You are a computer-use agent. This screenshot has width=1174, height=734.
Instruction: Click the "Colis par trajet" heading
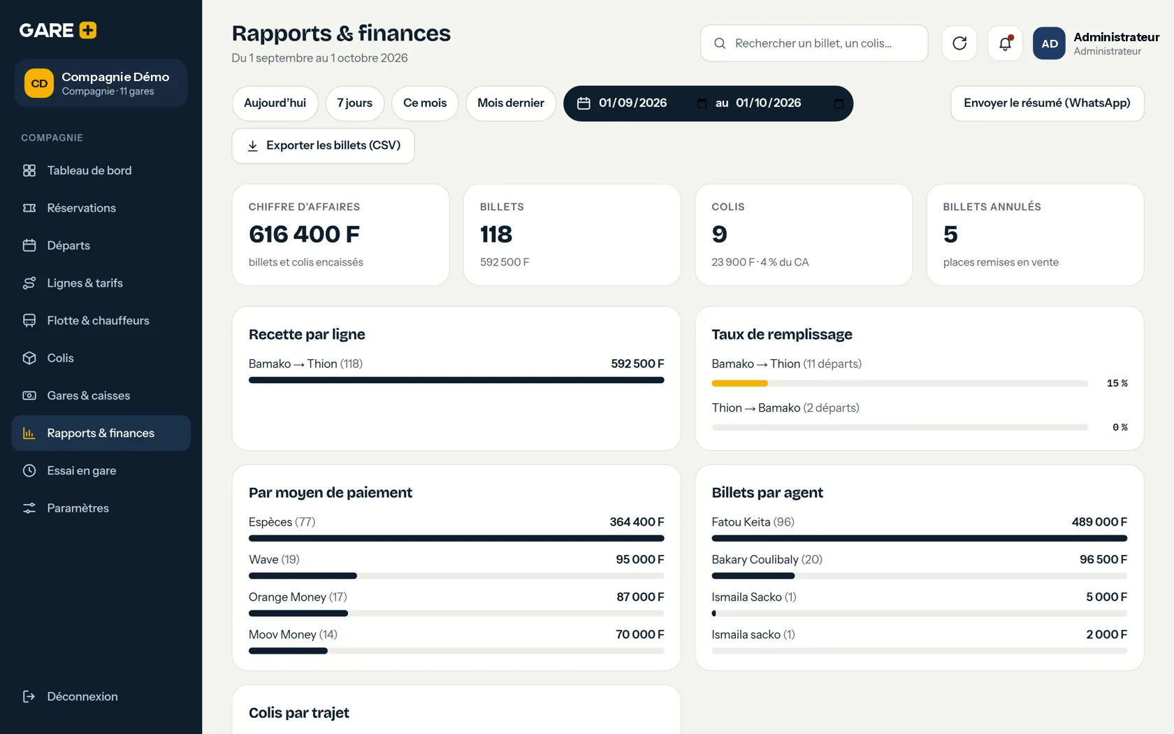click(299, 713)
